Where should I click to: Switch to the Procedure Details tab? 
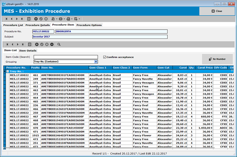click(37, 25)
